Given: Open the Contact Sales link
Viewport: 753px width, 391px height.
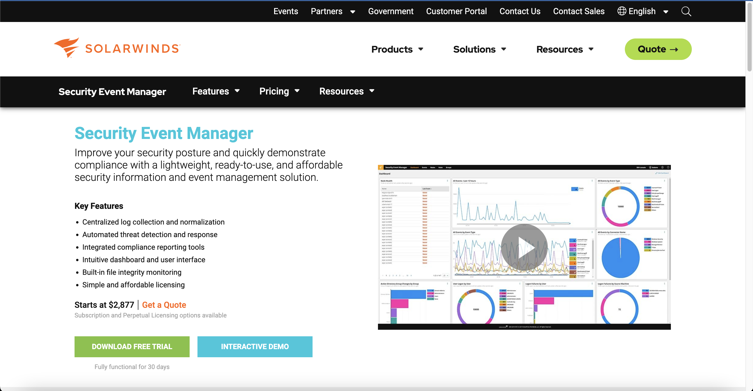Looking at the screenshot, I should [x=579, y=12].
